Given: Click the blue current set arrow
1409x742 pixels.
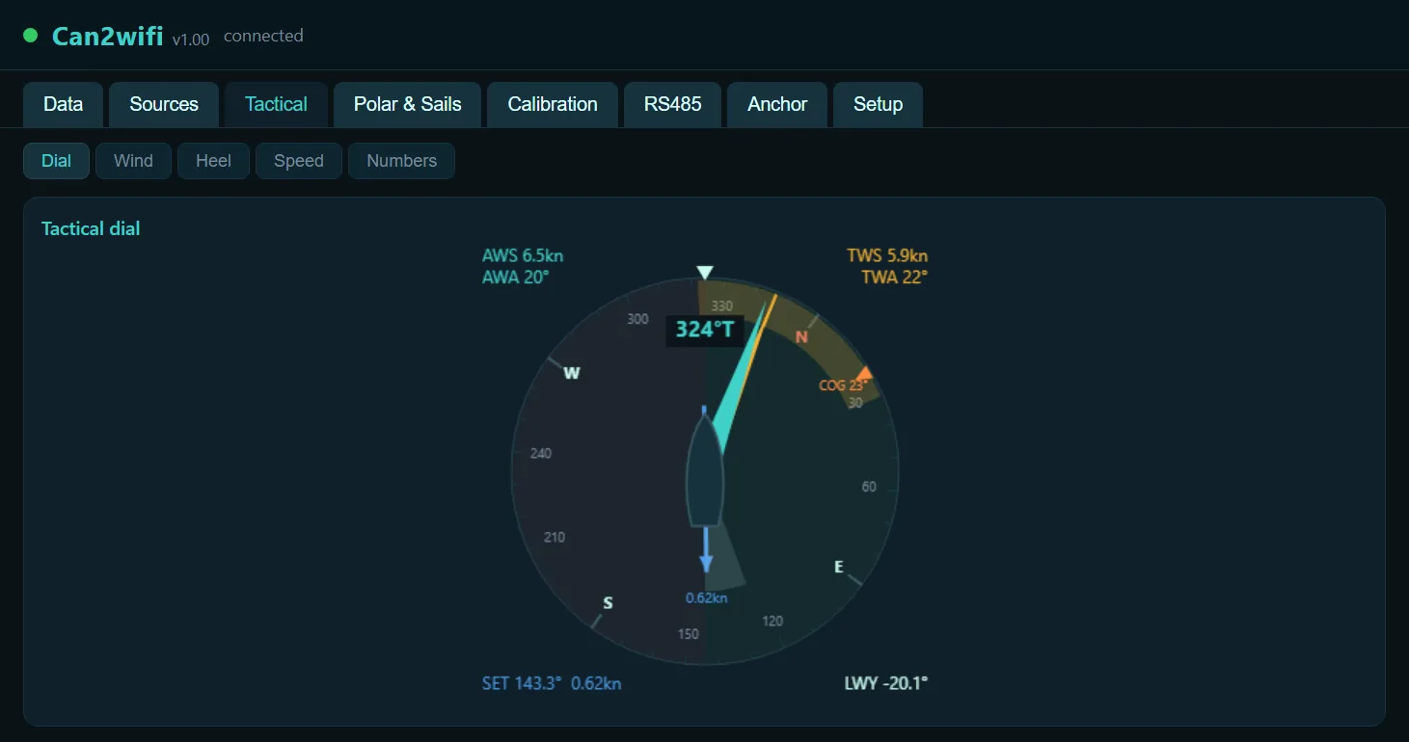Looking at the screenshot, I should [706, 549].
